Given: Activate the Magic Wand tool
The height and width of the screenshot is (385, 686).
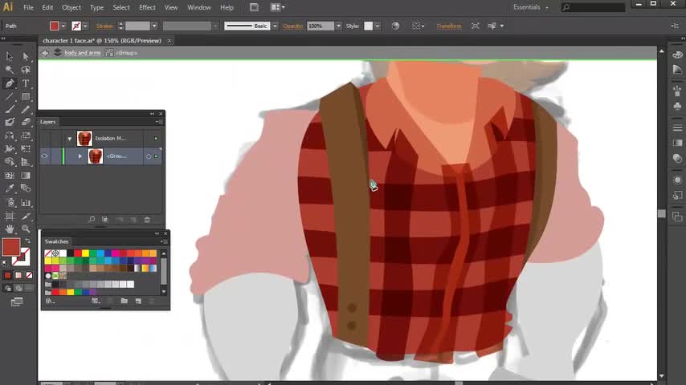Looking at the screenshot, I should (10, 70).
